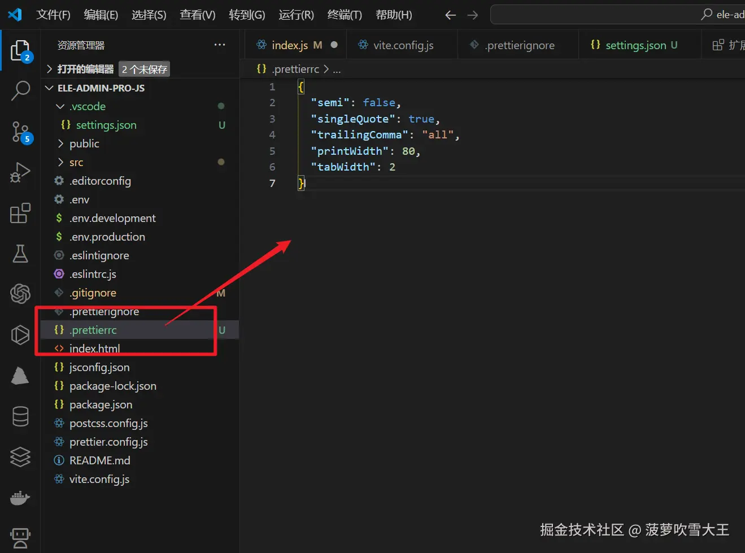Open the 查看(V) menu

tap(198, 15)
